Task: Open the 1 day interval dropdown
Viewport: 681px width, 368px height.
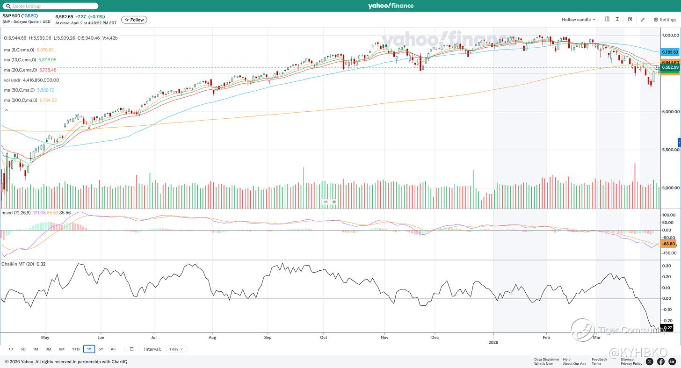Action: tap(176, 349)
